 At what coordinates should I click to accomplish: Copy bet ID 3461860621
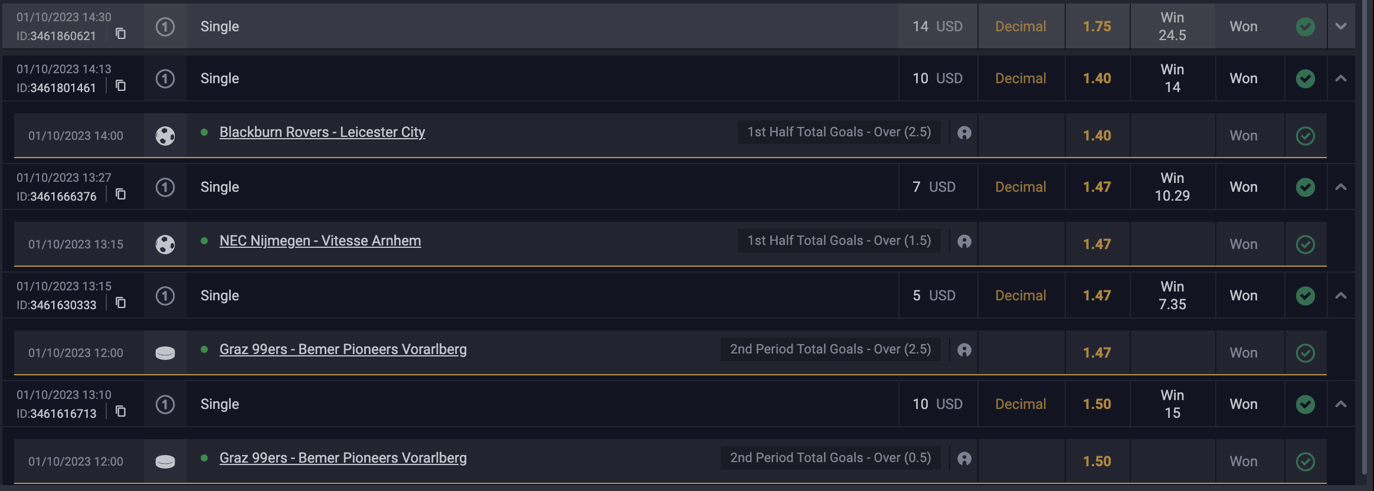tap(120, 34)
